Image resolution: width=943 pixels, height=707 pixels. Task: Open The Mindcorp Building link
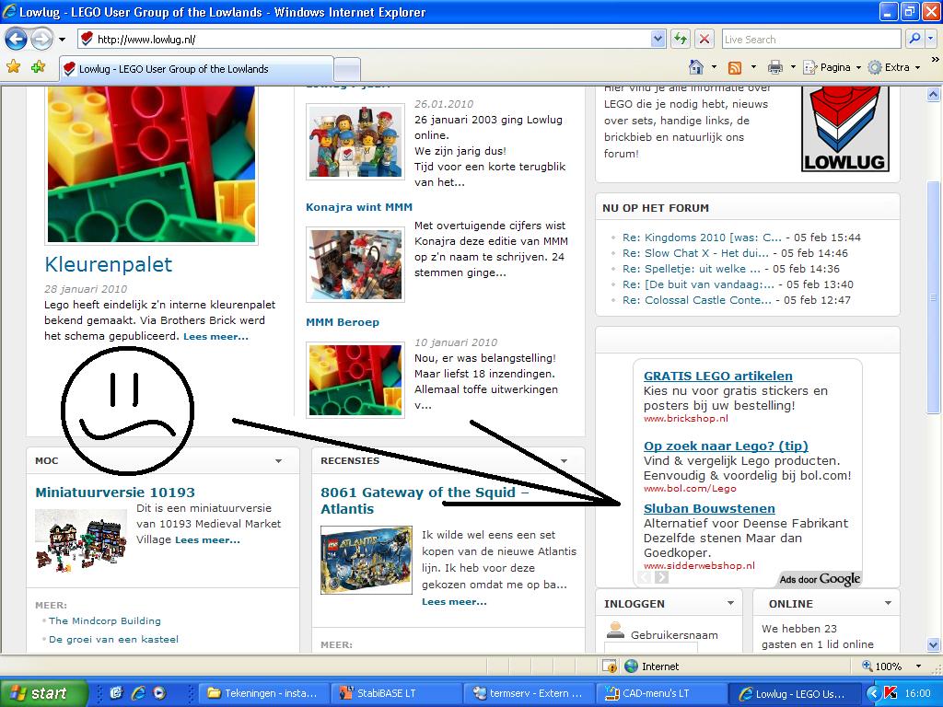pyautogui.click(x=105, y=621)
